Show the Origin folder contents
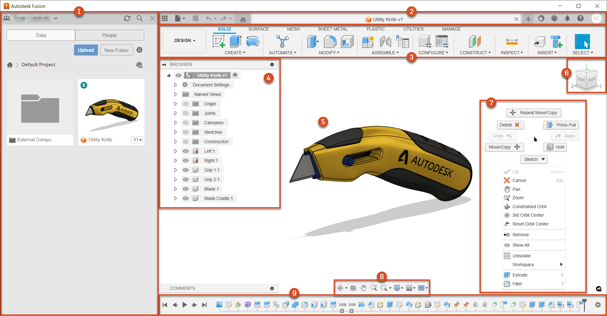The height and width of the screenshot is (316, 607). tap(176, 103)
